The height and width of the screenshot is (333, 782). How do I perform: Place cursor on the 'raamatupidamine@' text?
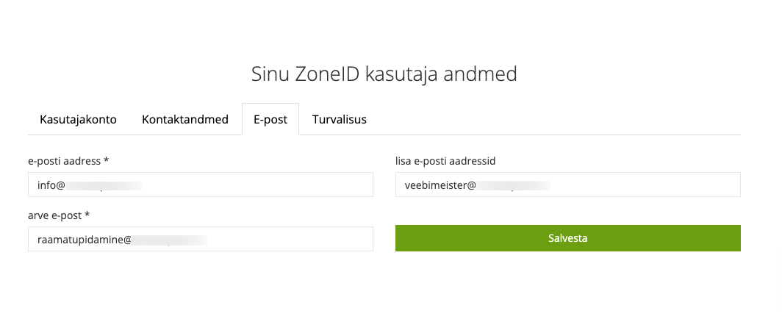tap(84, 240)
